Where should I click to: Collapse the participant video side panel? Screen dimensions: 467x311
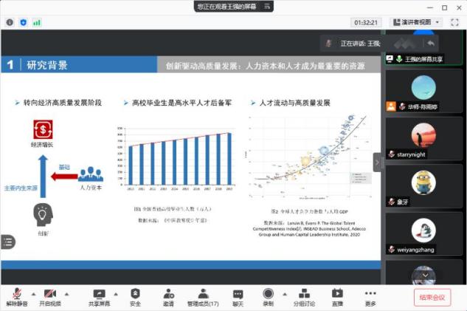coord(378,162)
